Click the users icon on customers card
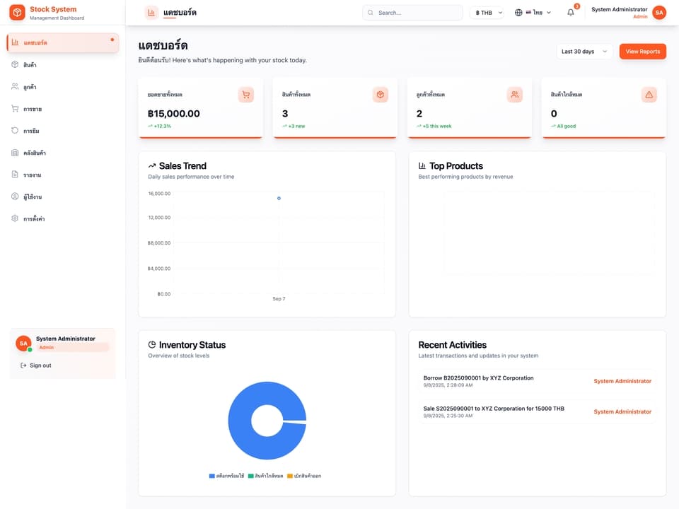Screen dimensions: 679x509 coord(514,95)
